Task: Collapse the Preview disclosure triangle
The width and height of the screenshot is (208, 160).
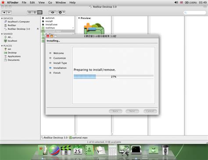Action: (79, 18)
